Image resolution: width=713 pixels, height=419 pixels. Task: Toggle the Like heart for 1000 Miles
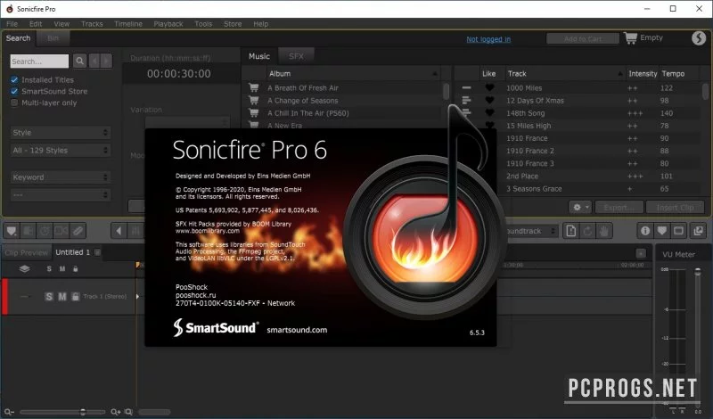click(489, 87)
